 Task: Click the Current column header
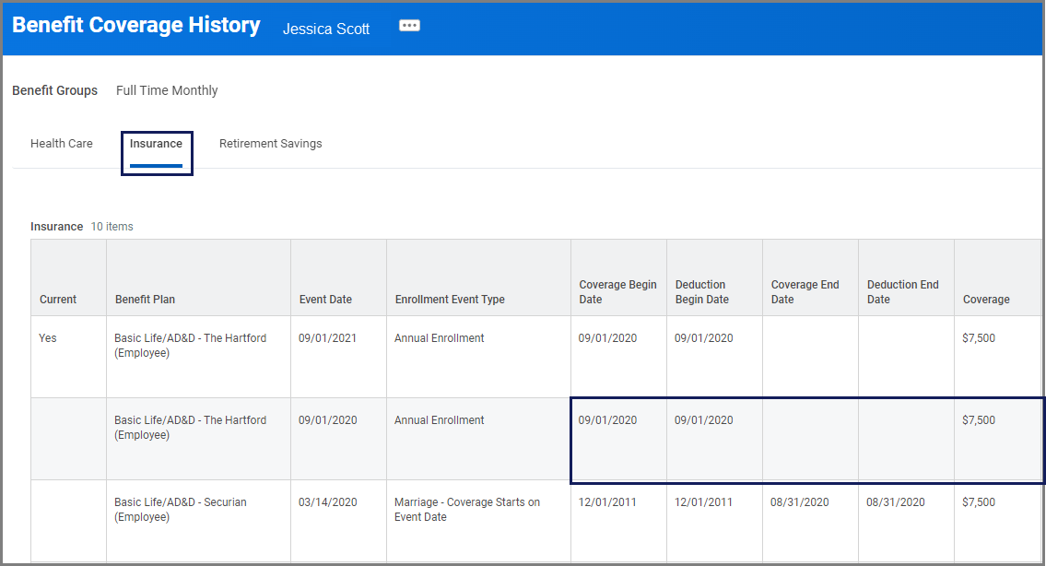pyautogui.click(x=58, y=300)
